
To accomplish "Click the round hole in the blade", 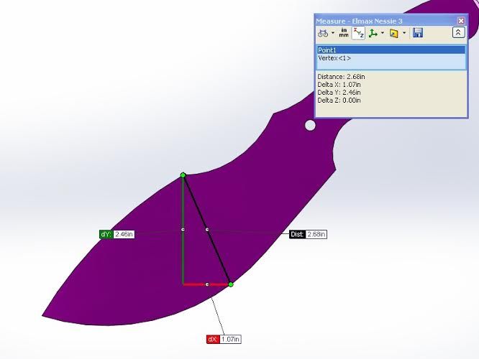I will [x=310, y=126].
